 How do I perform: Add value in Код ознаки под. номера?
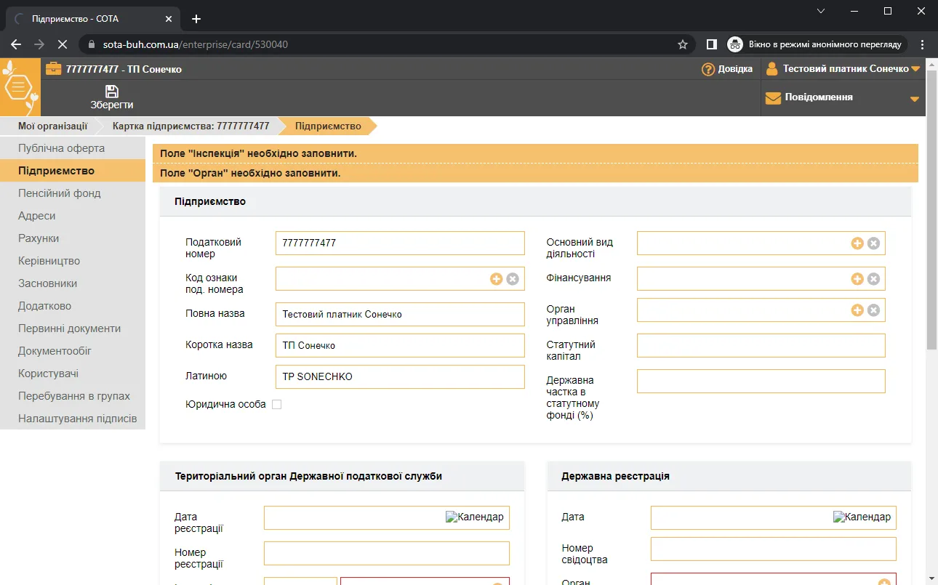[497, 279]
